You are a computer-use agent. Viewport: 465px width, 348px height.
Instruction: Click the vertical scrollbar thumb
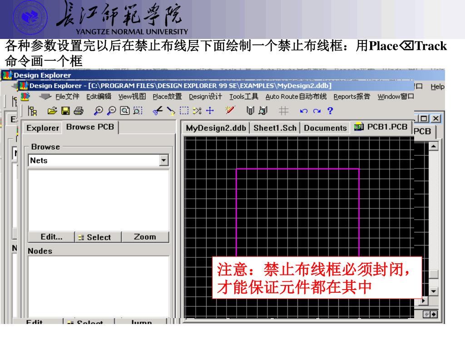tap(434, 274)
